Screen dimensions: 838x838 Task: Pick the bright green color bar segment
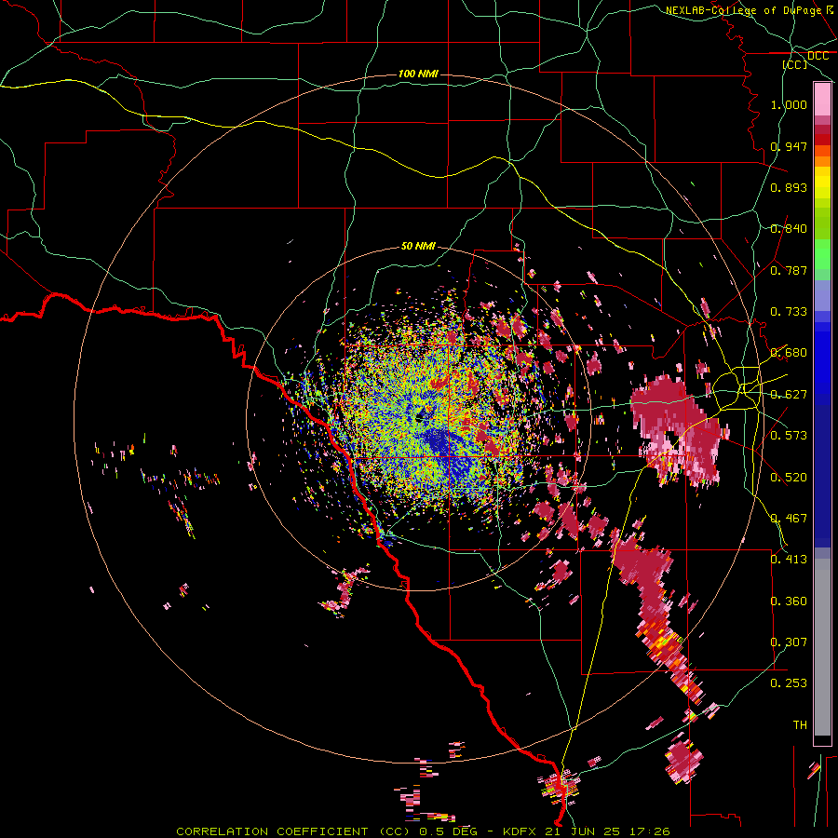coord(822,254)
